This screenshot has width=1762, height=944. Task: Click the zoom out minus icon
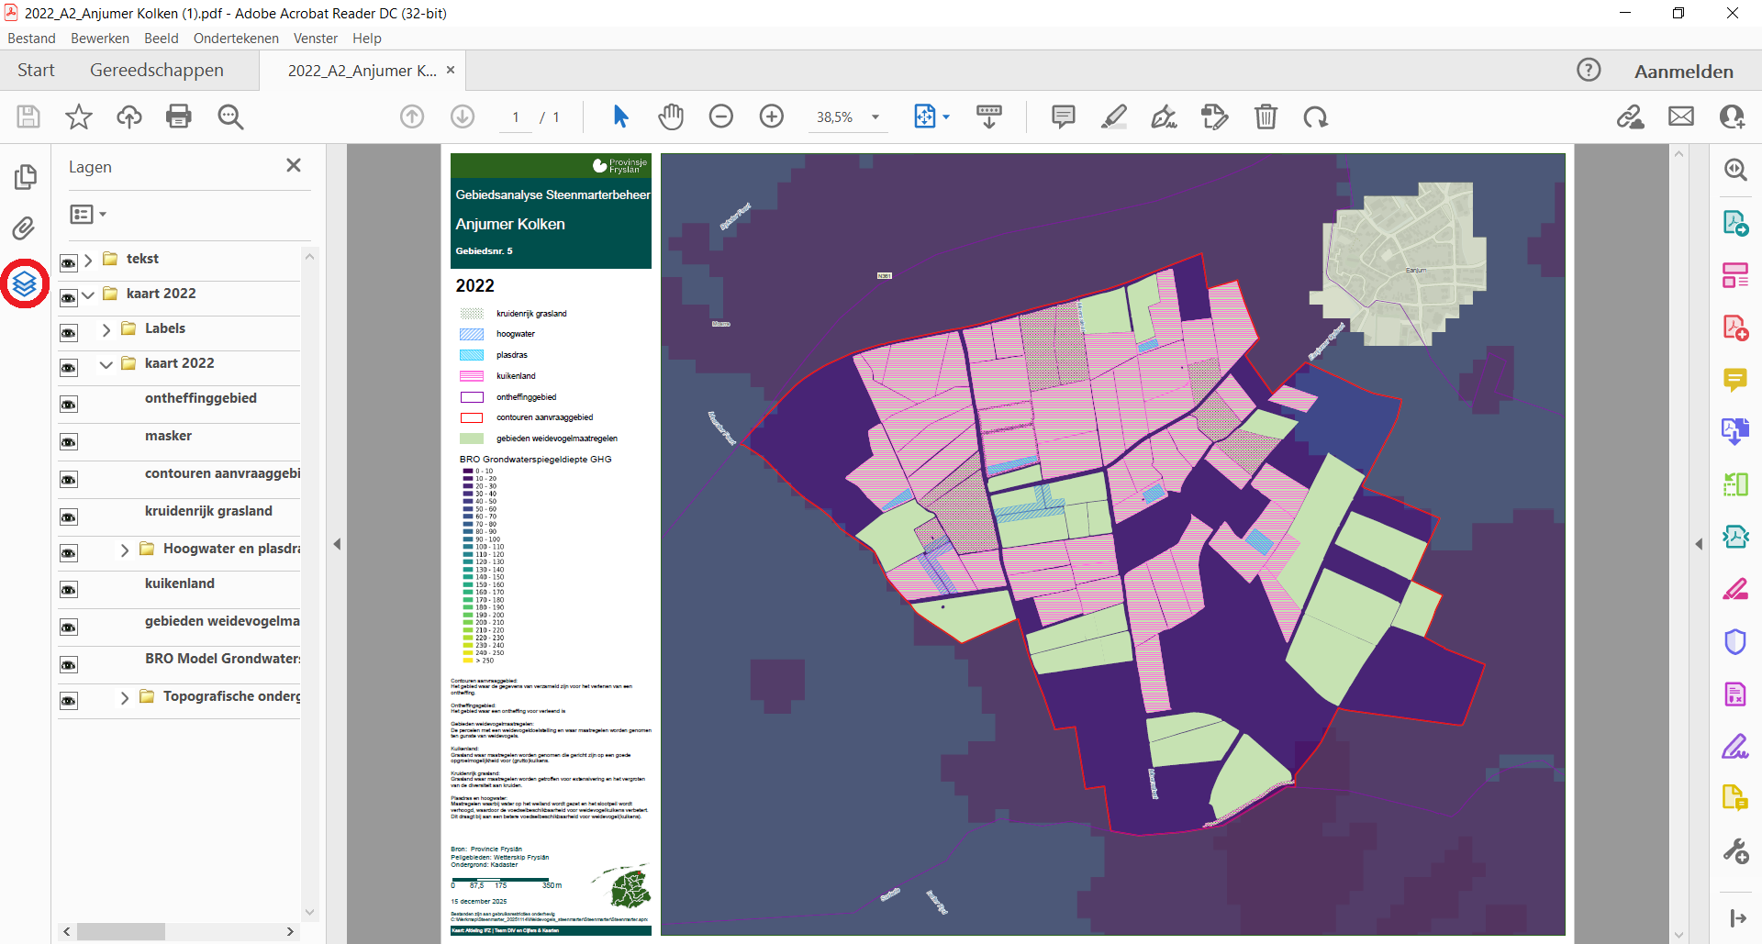click(721, 117)
